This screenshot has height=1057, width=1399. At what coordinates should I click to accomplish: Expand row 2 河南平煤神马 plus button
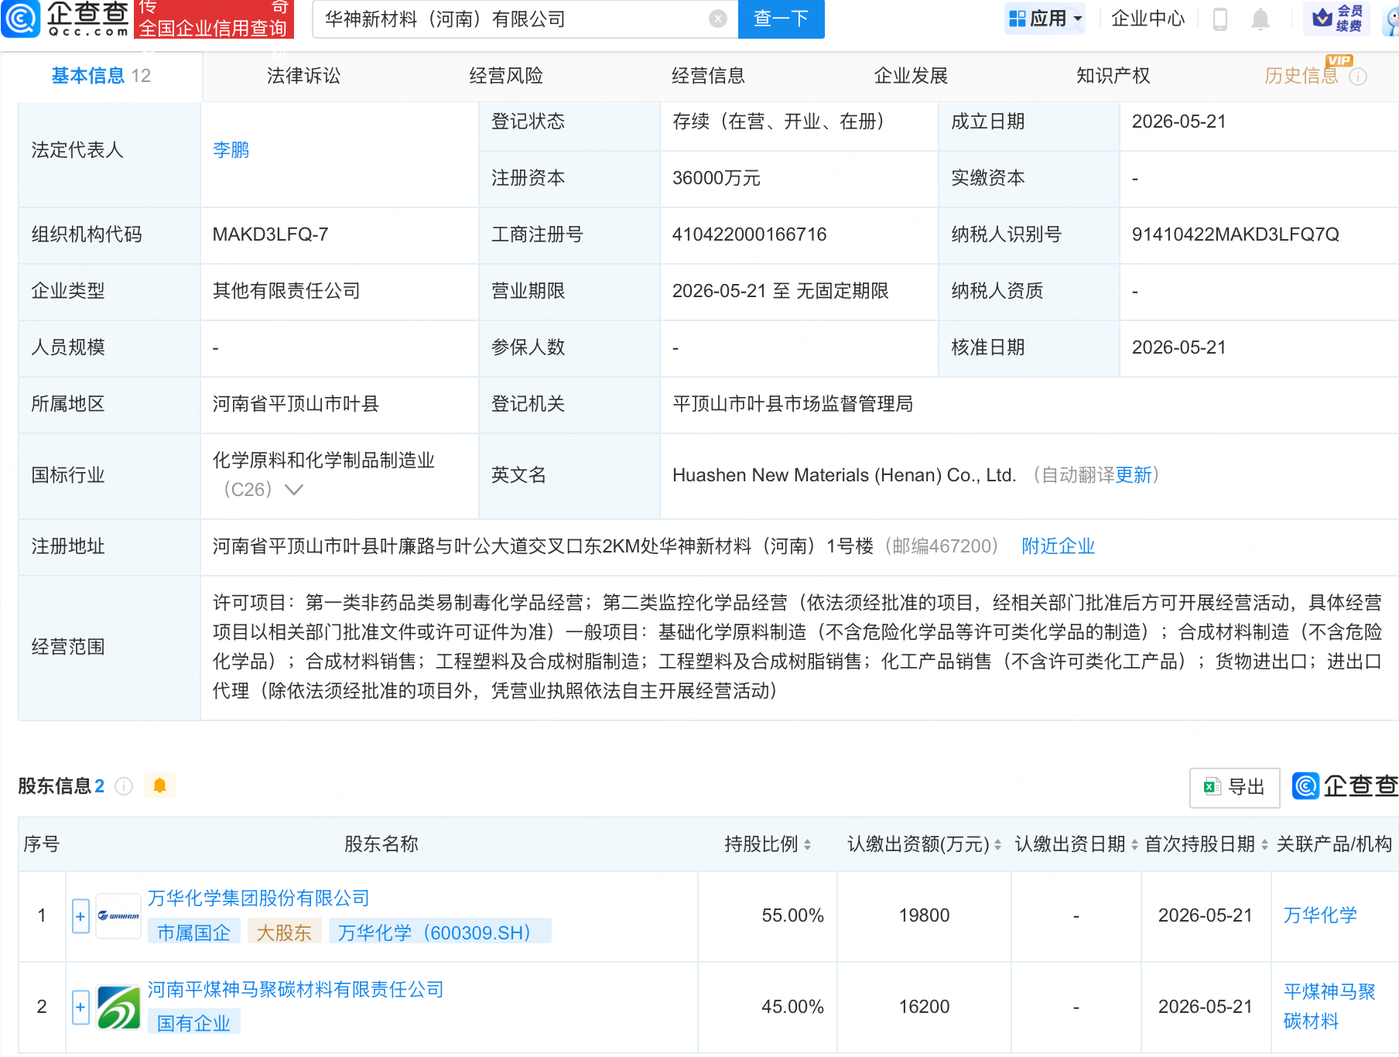[x=80, y=1007]
